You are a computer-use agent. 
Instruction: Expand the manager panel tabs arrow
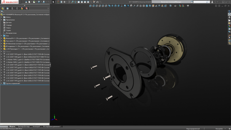48,9
